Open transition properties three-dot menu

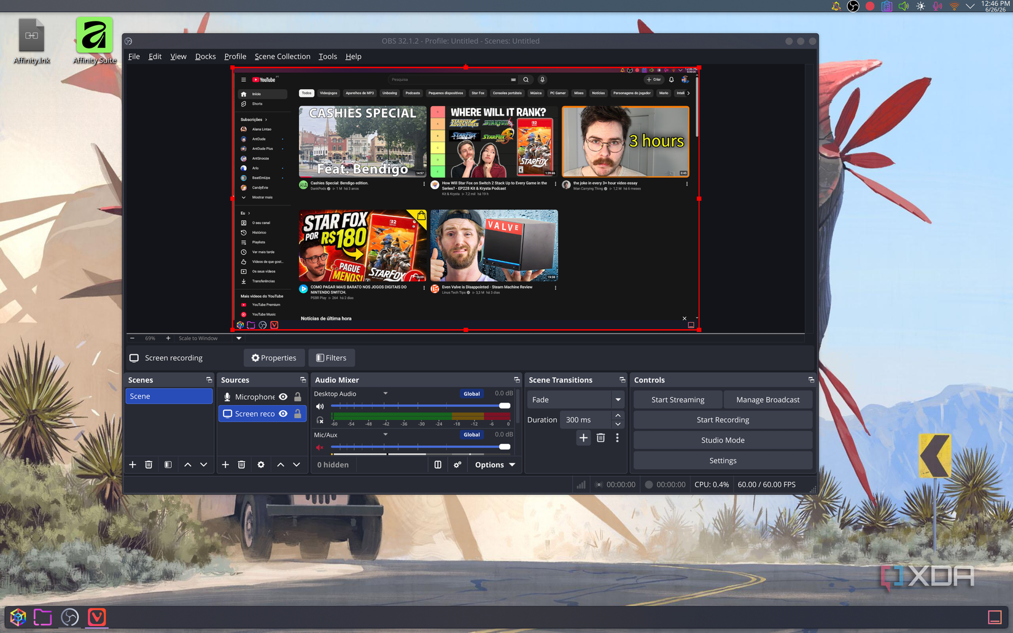tap(618, 438)
